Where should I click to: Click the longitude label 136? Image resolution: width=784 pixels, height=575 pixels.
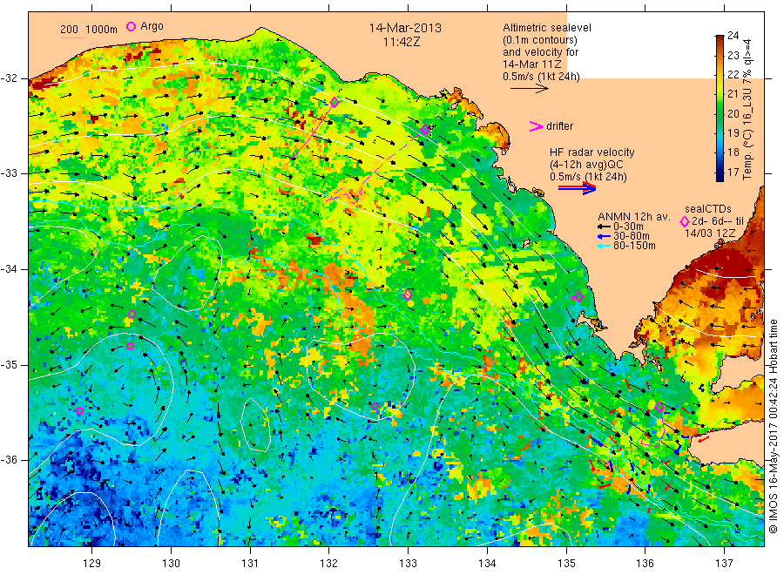pyautogui.click(x=645, y=564)
